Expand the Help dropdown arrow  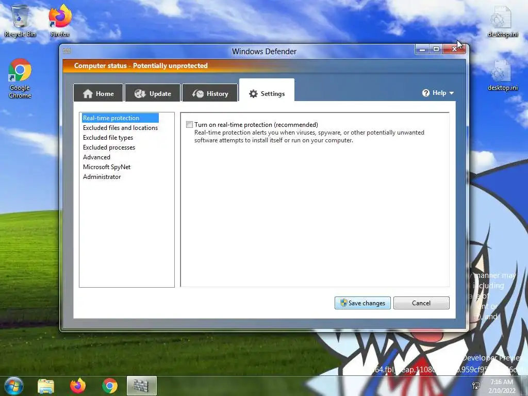pyautogui.click(x=452, y=93)
